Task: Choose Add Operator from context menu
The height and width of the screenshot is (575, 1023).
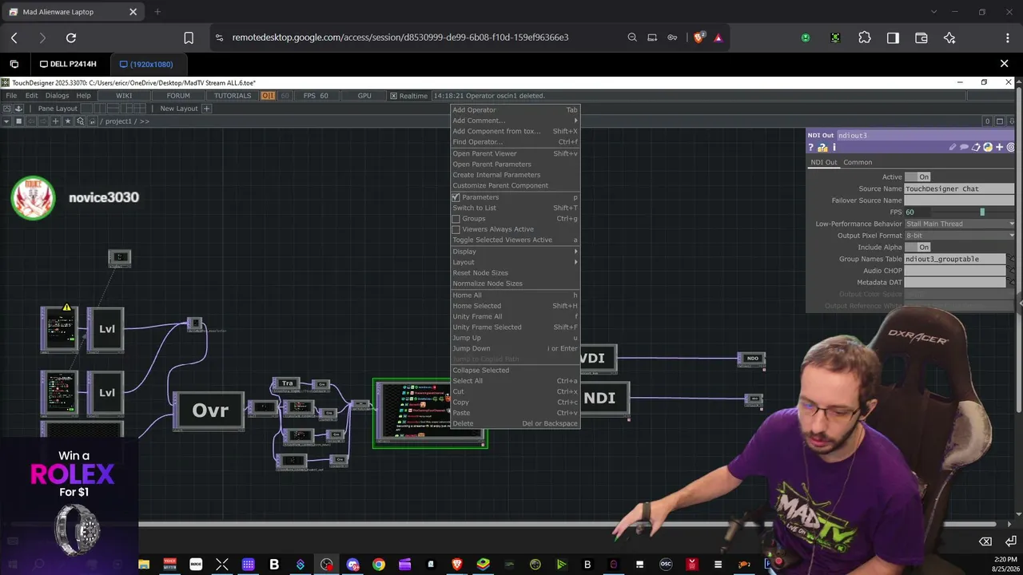Action: pyautogui.click(x=515, y=109)
